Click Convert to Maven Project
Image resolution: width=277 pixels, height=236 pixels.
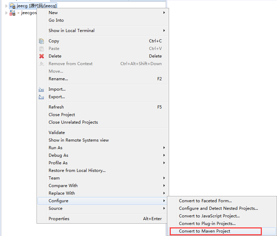(222, 231)
